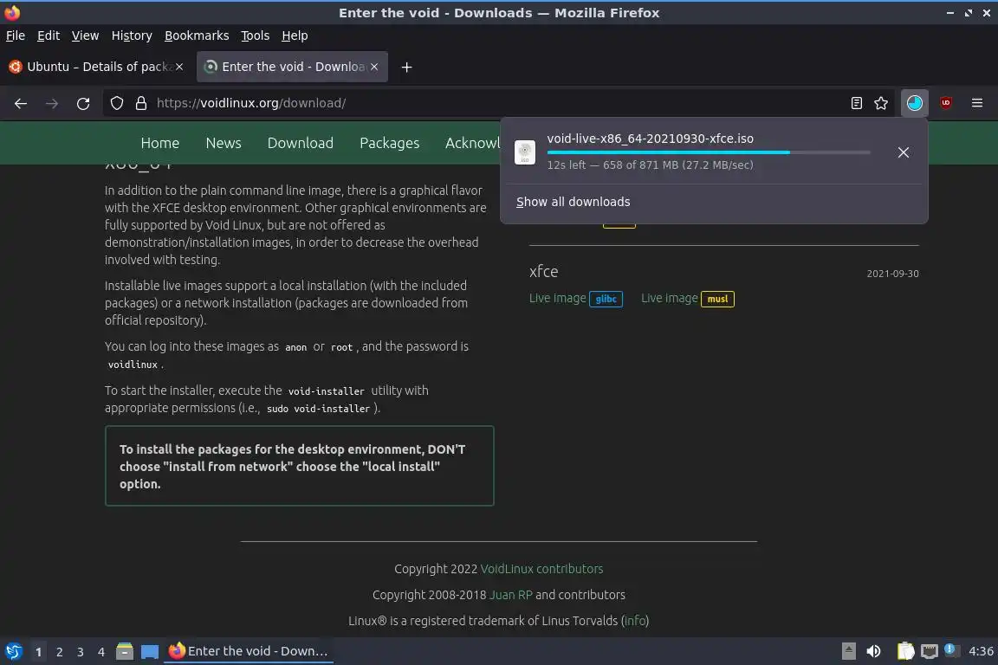Open the File menu
Screen dimensions: 998x665
(16, 36)
